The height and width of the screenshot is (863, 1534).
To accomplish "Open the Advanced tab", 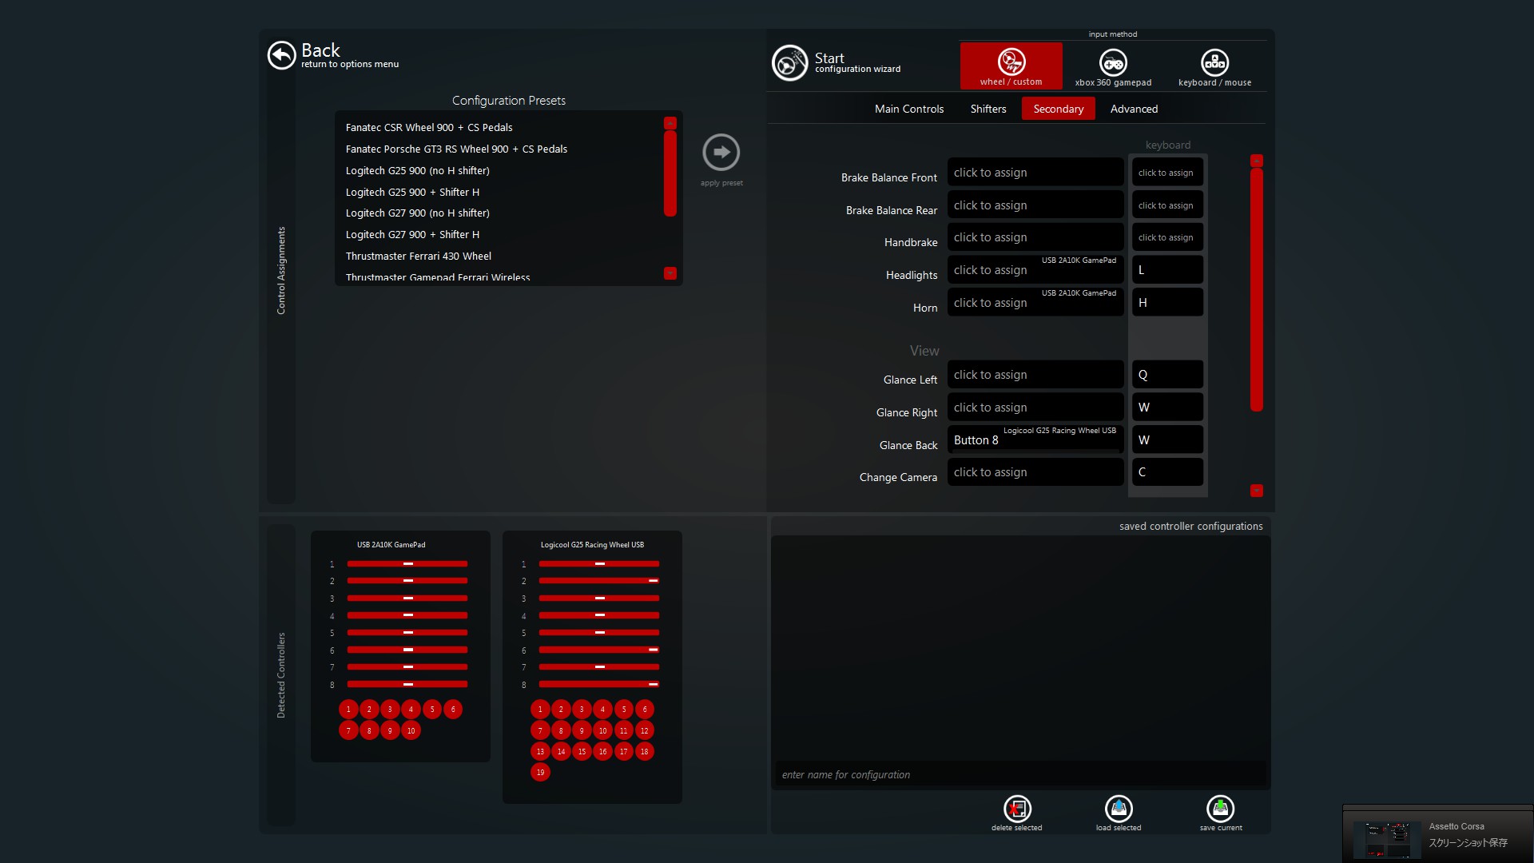I will click(1133, 109).
